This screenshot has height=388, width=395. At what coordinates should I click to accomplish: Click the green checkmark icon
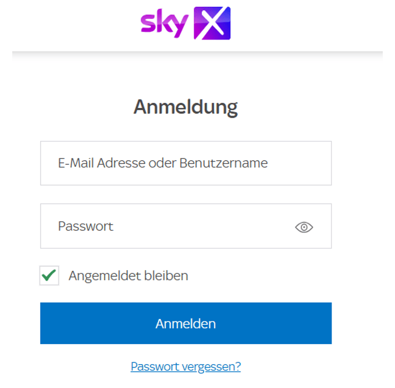50,275
